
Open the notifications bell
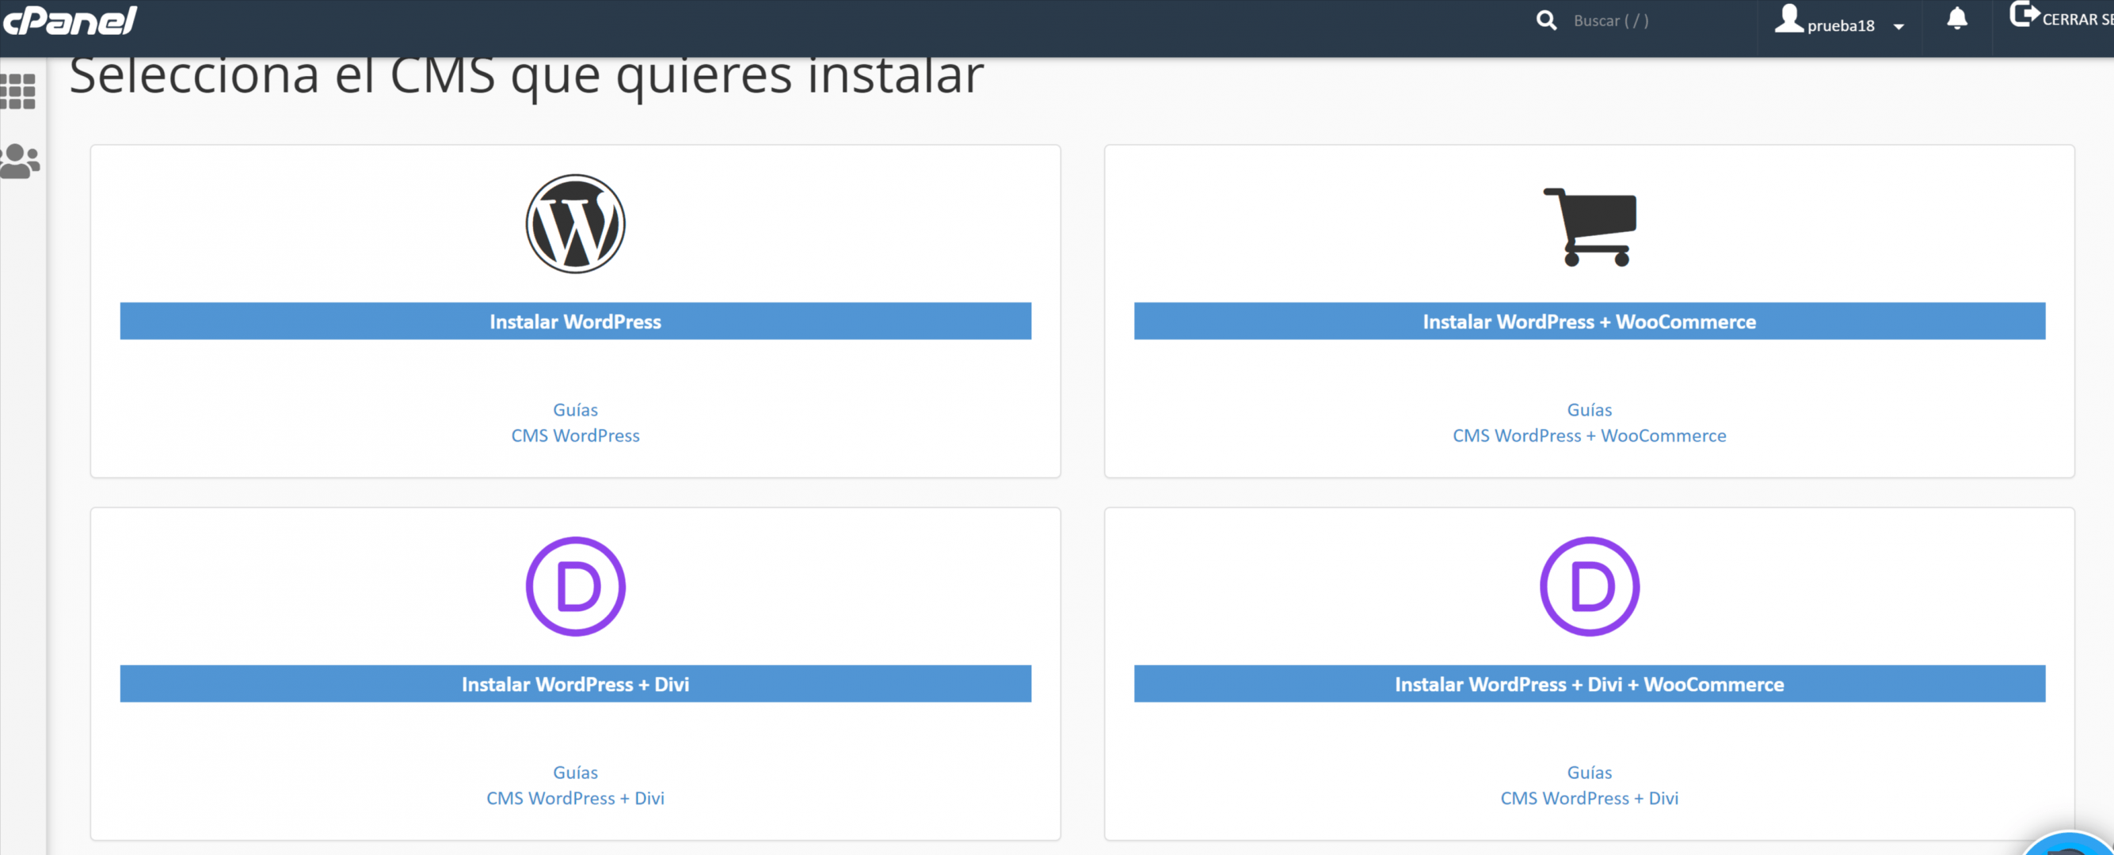pyautogui.click(x=1957, y=19)
